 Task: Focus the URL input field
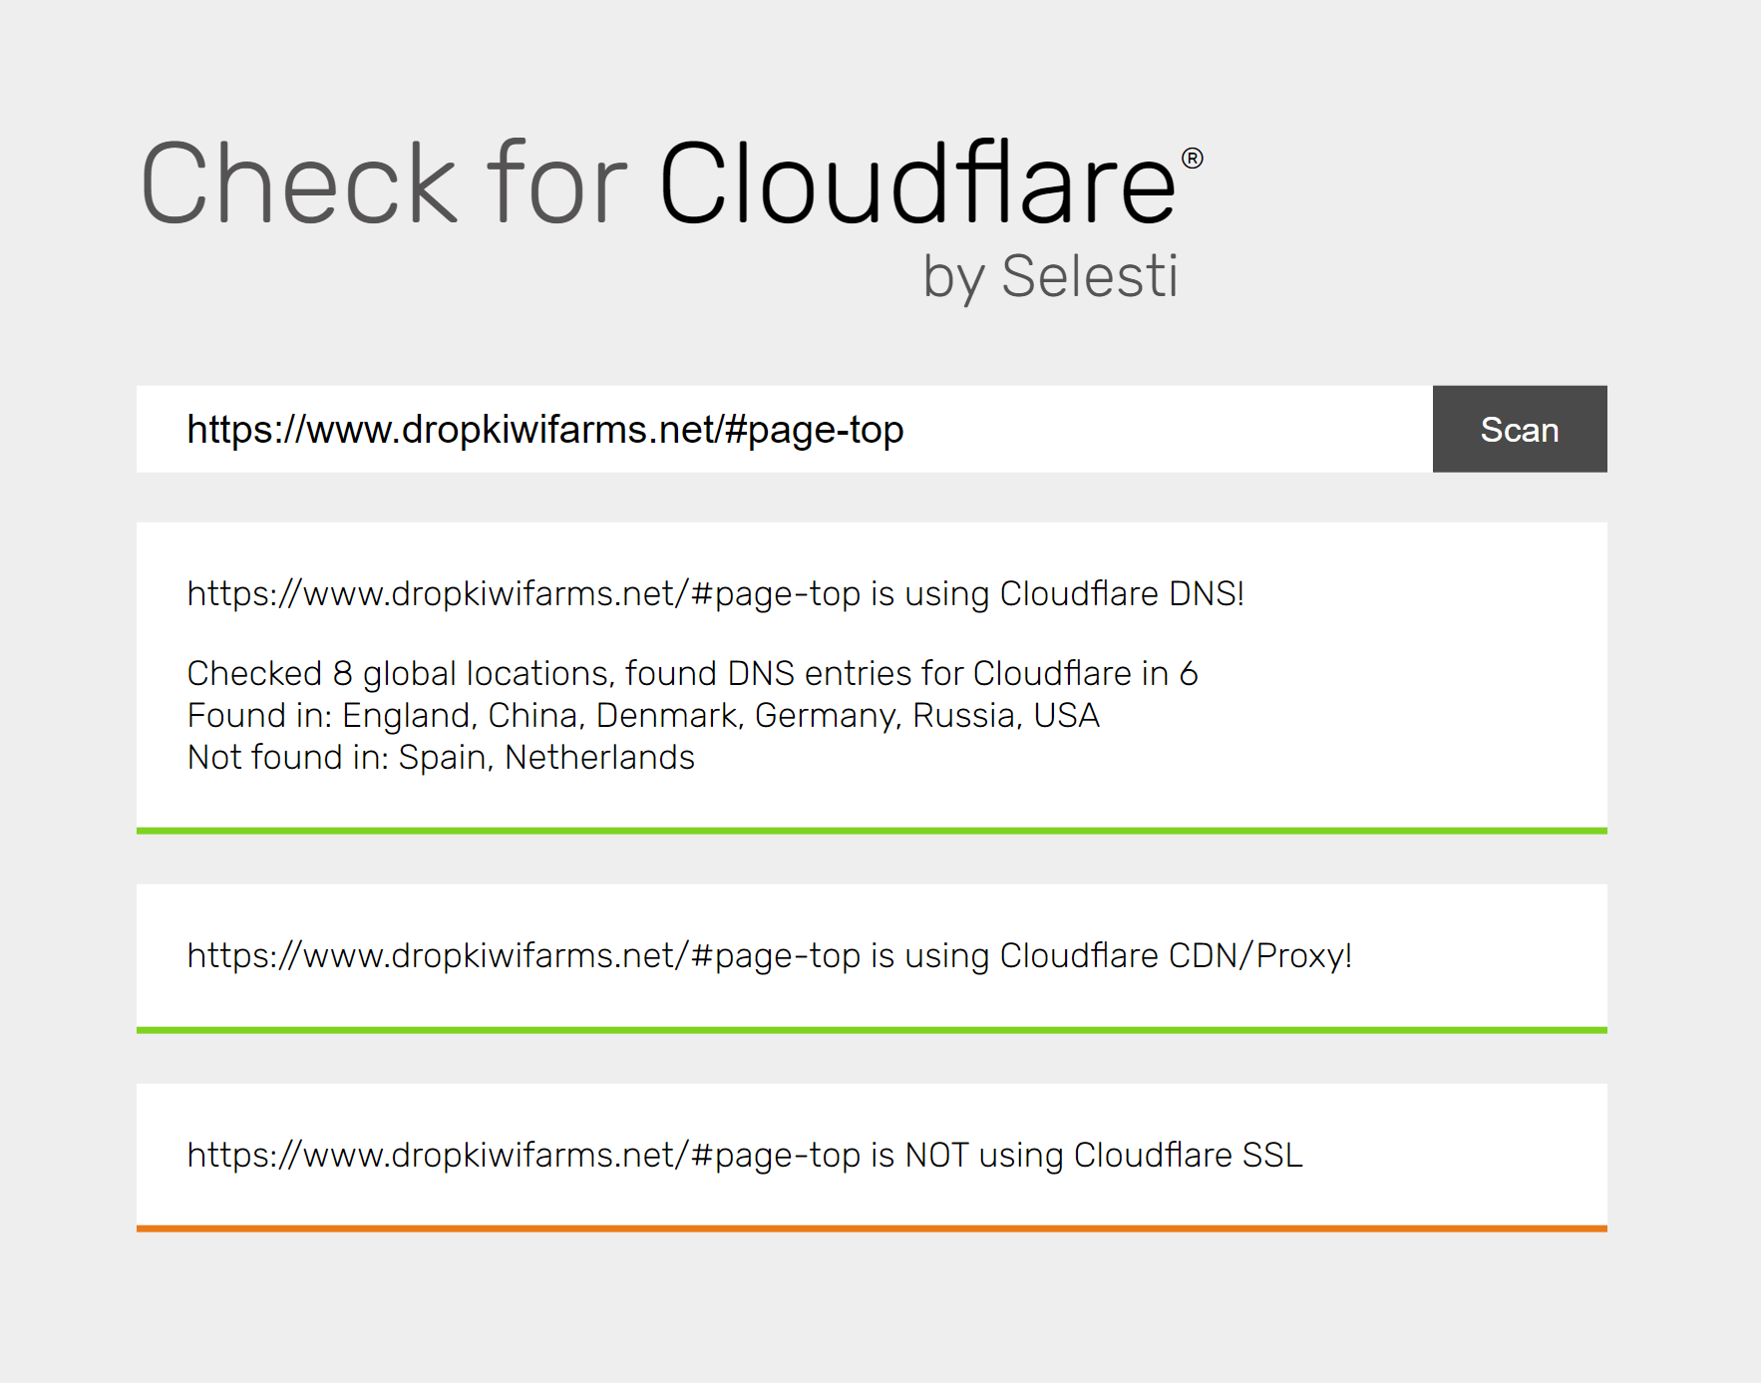(784, 429)
